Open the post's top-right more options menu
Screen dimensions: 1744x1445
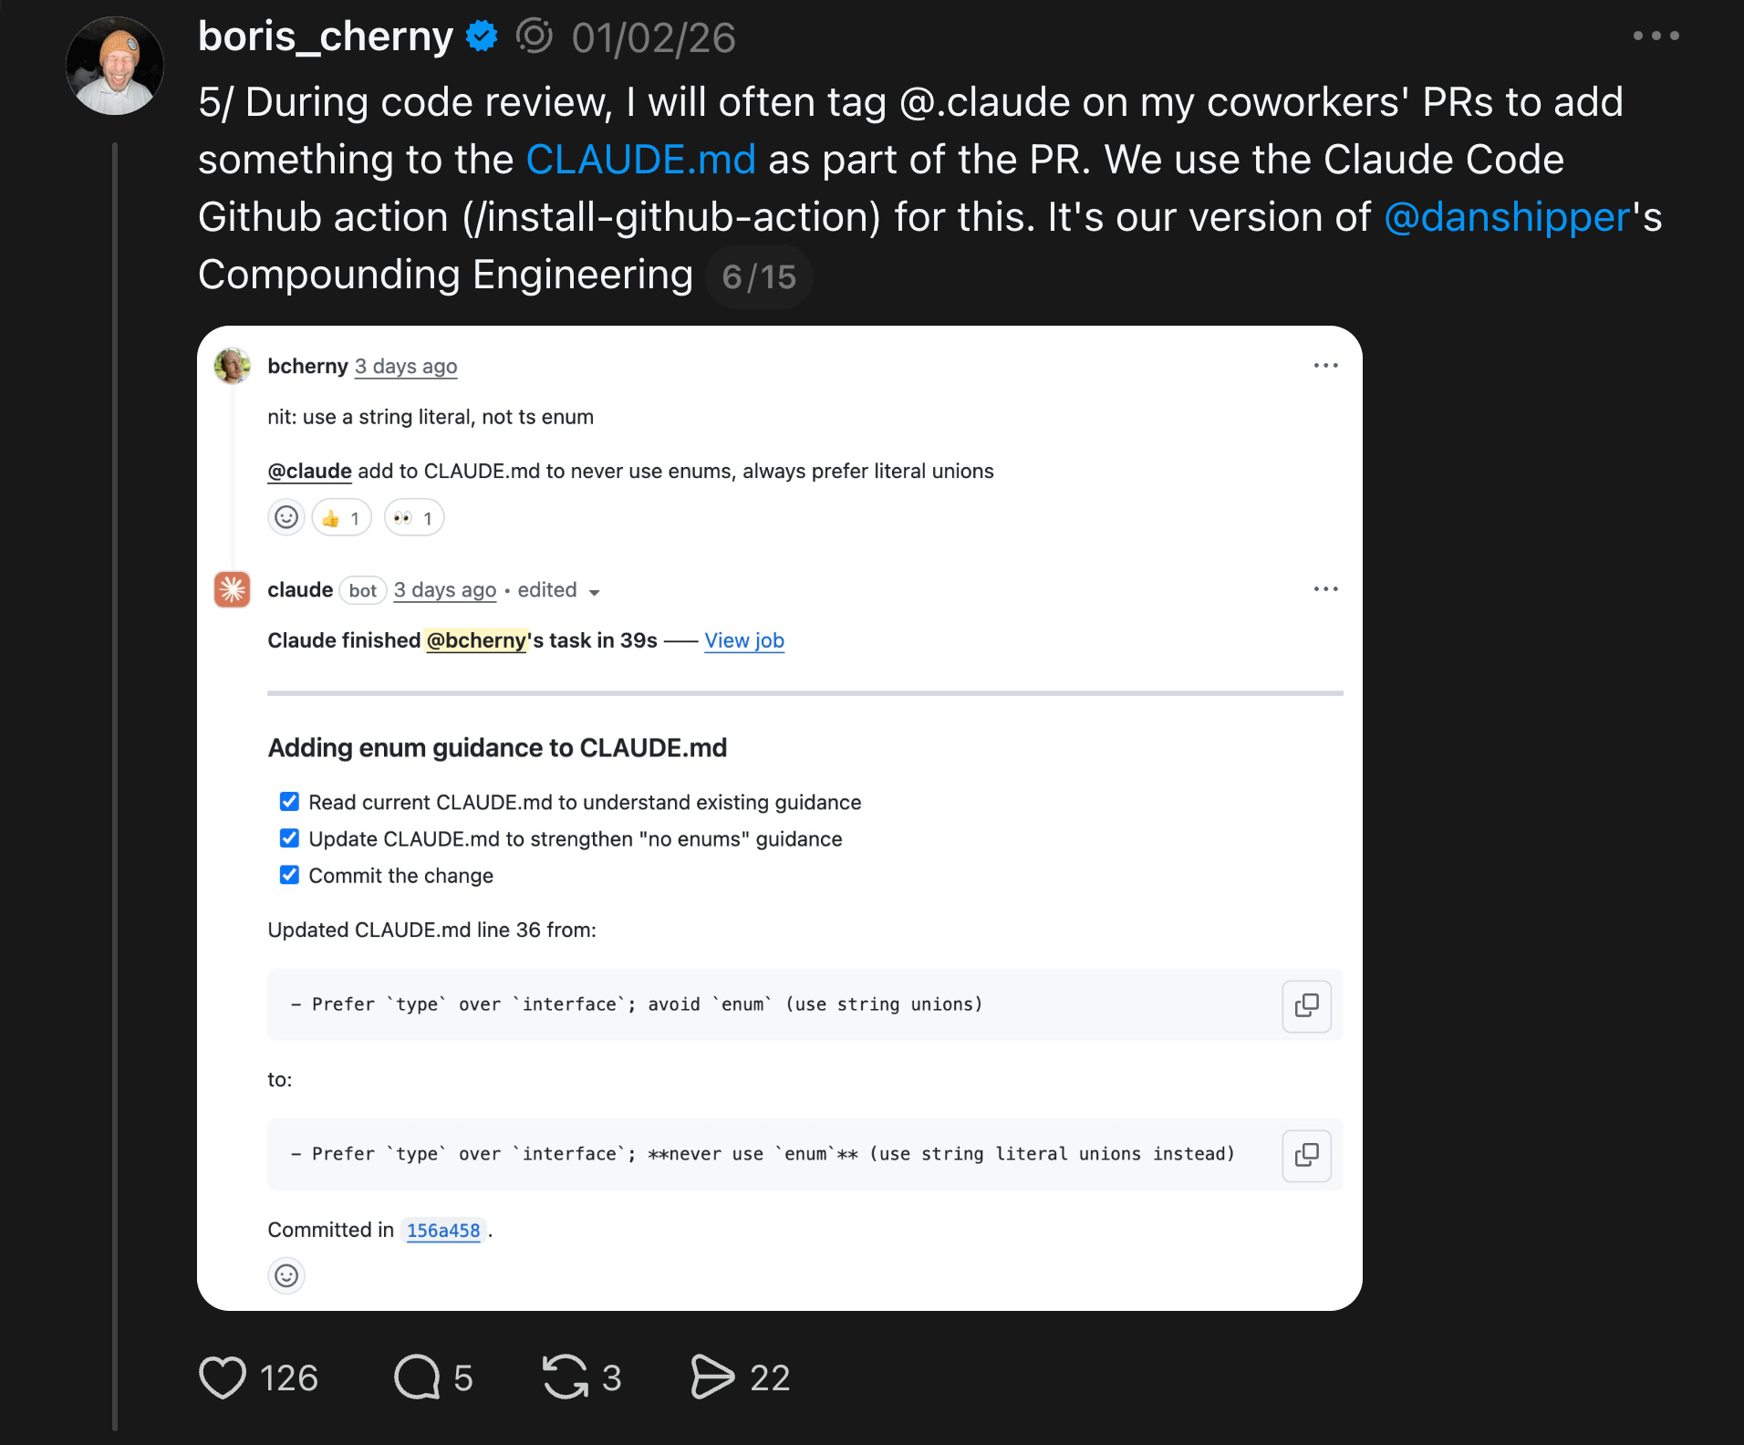pos(1656,36)
